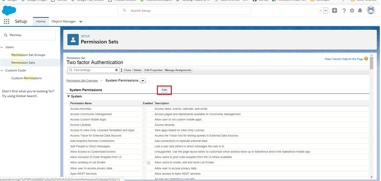Select Permission Sets in sidebar

[x=23, y=62]
